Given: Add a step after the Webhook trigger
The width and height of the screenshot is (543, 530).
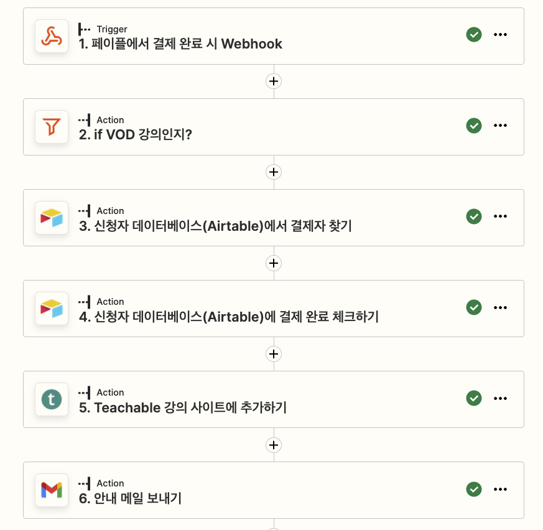Looking at the screenshot, I should [274, 81].
